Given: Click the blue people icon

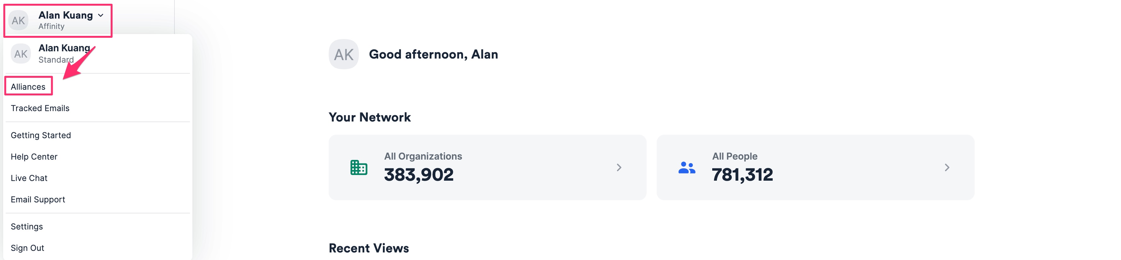Looking at the screenshot, I should 686,167.
